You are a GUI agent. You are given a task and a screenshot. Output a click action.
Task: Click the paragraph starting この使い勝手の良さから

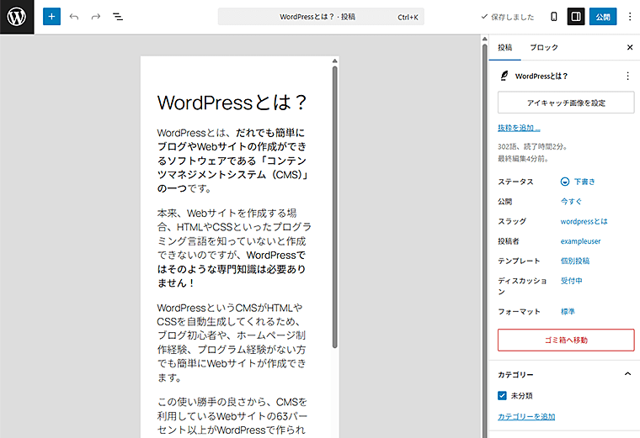tap(232, 416)
